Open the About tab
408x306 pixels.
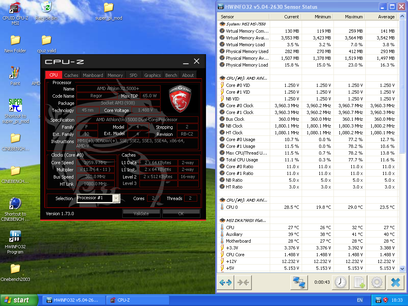[188, 75]
